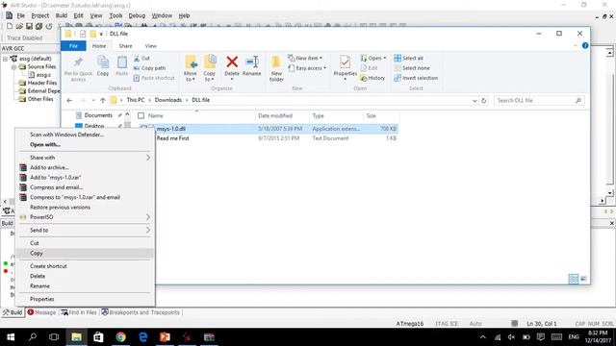Toggle the select-all checkbox beside Name
Viewport: 616px width, 346px height.
point(141,115)
